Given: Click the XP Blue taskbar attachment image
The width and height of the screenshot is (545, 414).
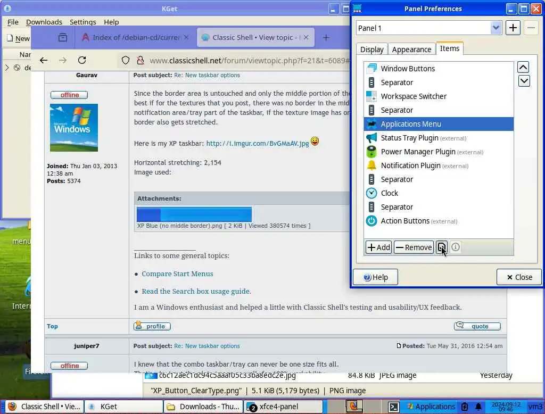Looking at the screenshot, I should click(194, 214).
